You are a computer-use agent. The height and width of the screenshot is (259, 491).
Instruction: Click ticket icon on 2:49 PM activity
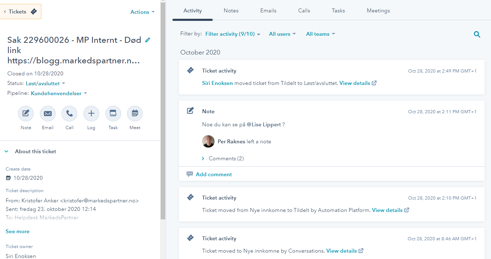tap(190, 70)
